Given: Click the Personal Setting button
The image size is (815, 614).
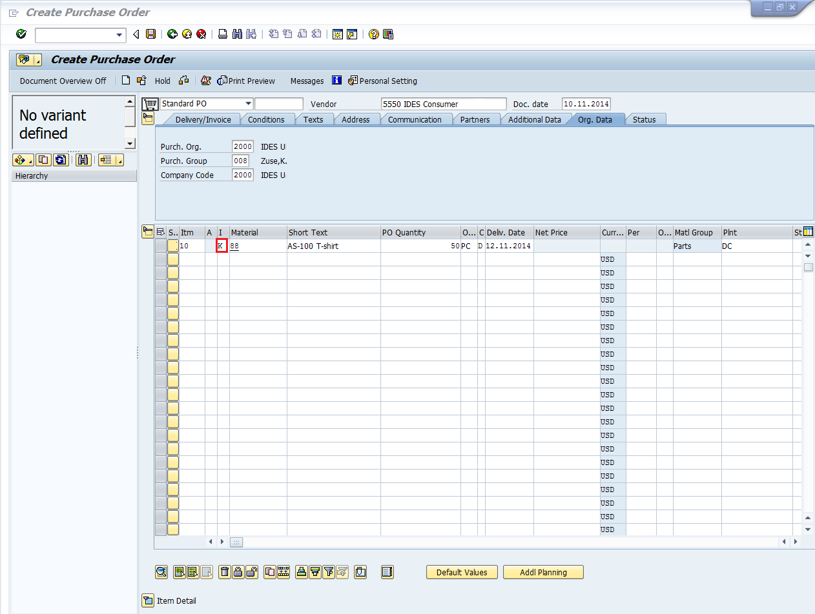Looking at the screenshot, I should click(x=383, y=81).
